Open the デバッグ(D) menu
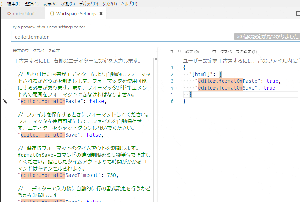This screenshot has height=202, width=300. (89, 4)
